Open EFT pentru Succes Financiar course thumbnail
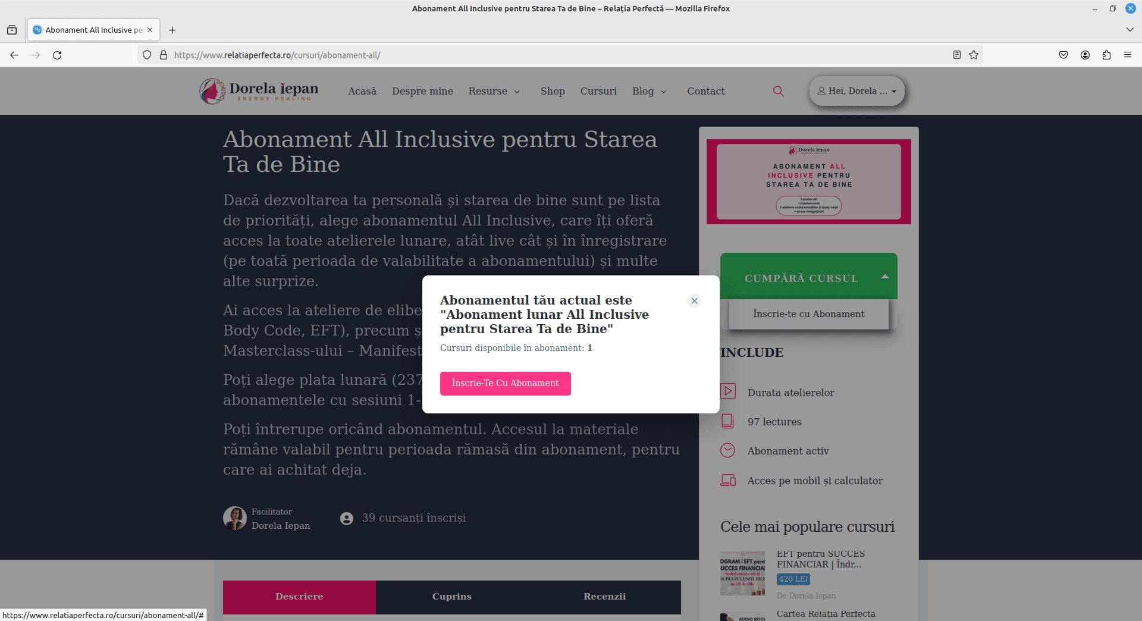The image size is (1142, 621). (x=742, y=573)
